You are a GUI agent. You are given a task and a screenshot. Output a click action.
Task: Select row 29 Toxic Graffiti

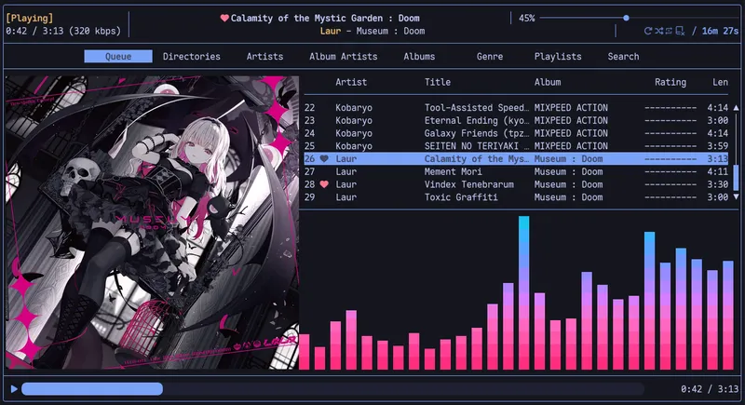point(516,197)
